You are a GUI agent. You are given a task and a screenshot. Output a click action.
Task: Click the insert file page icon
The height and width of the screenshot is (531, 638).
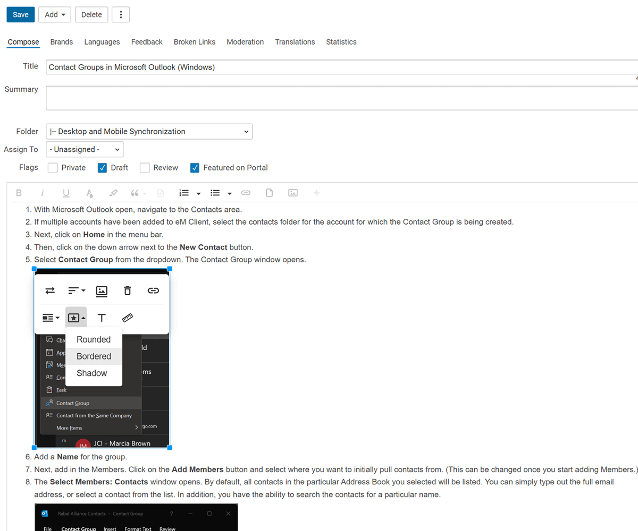pos(269,193)
